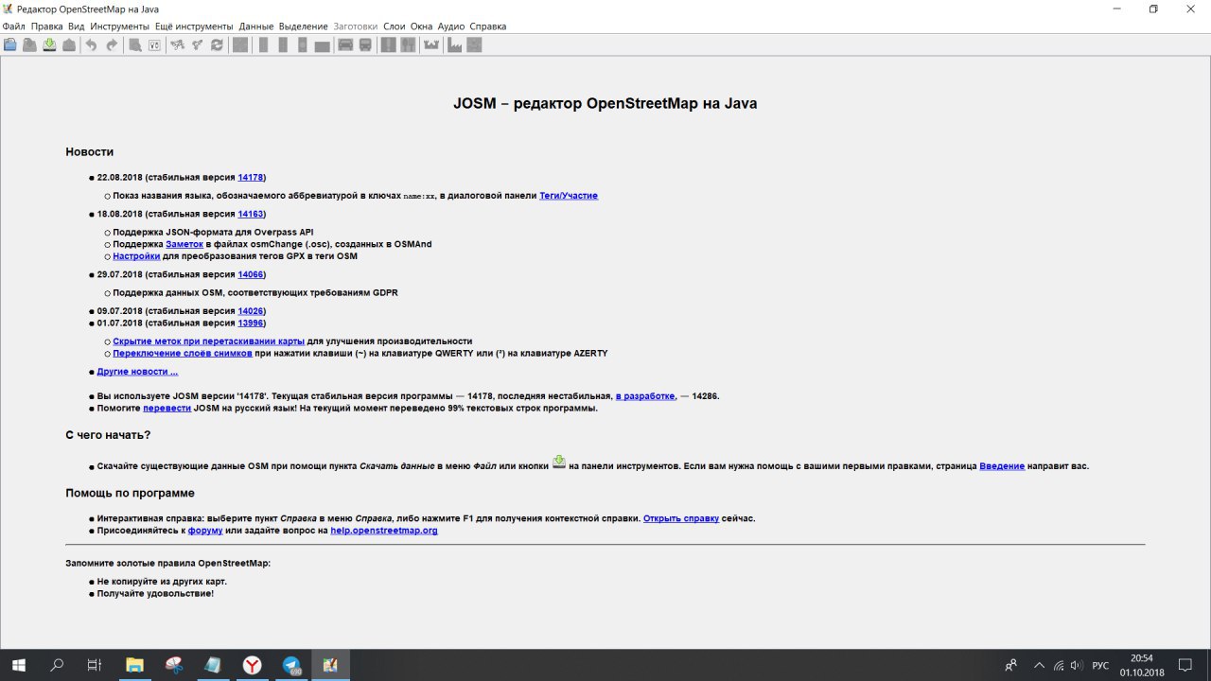Open Preferences via the sliders icon

pos(154,44)
